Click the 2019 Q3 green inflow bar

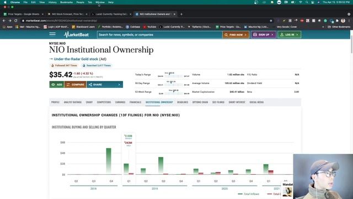pyautogui.click(x=161, y=166)
